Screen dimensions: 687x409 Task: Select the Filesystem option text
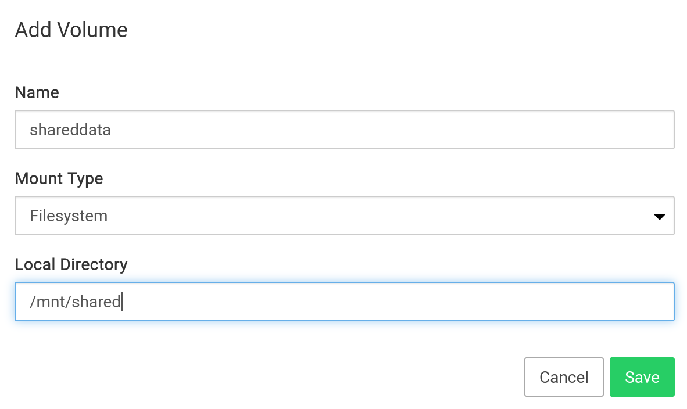click(69, 216)
